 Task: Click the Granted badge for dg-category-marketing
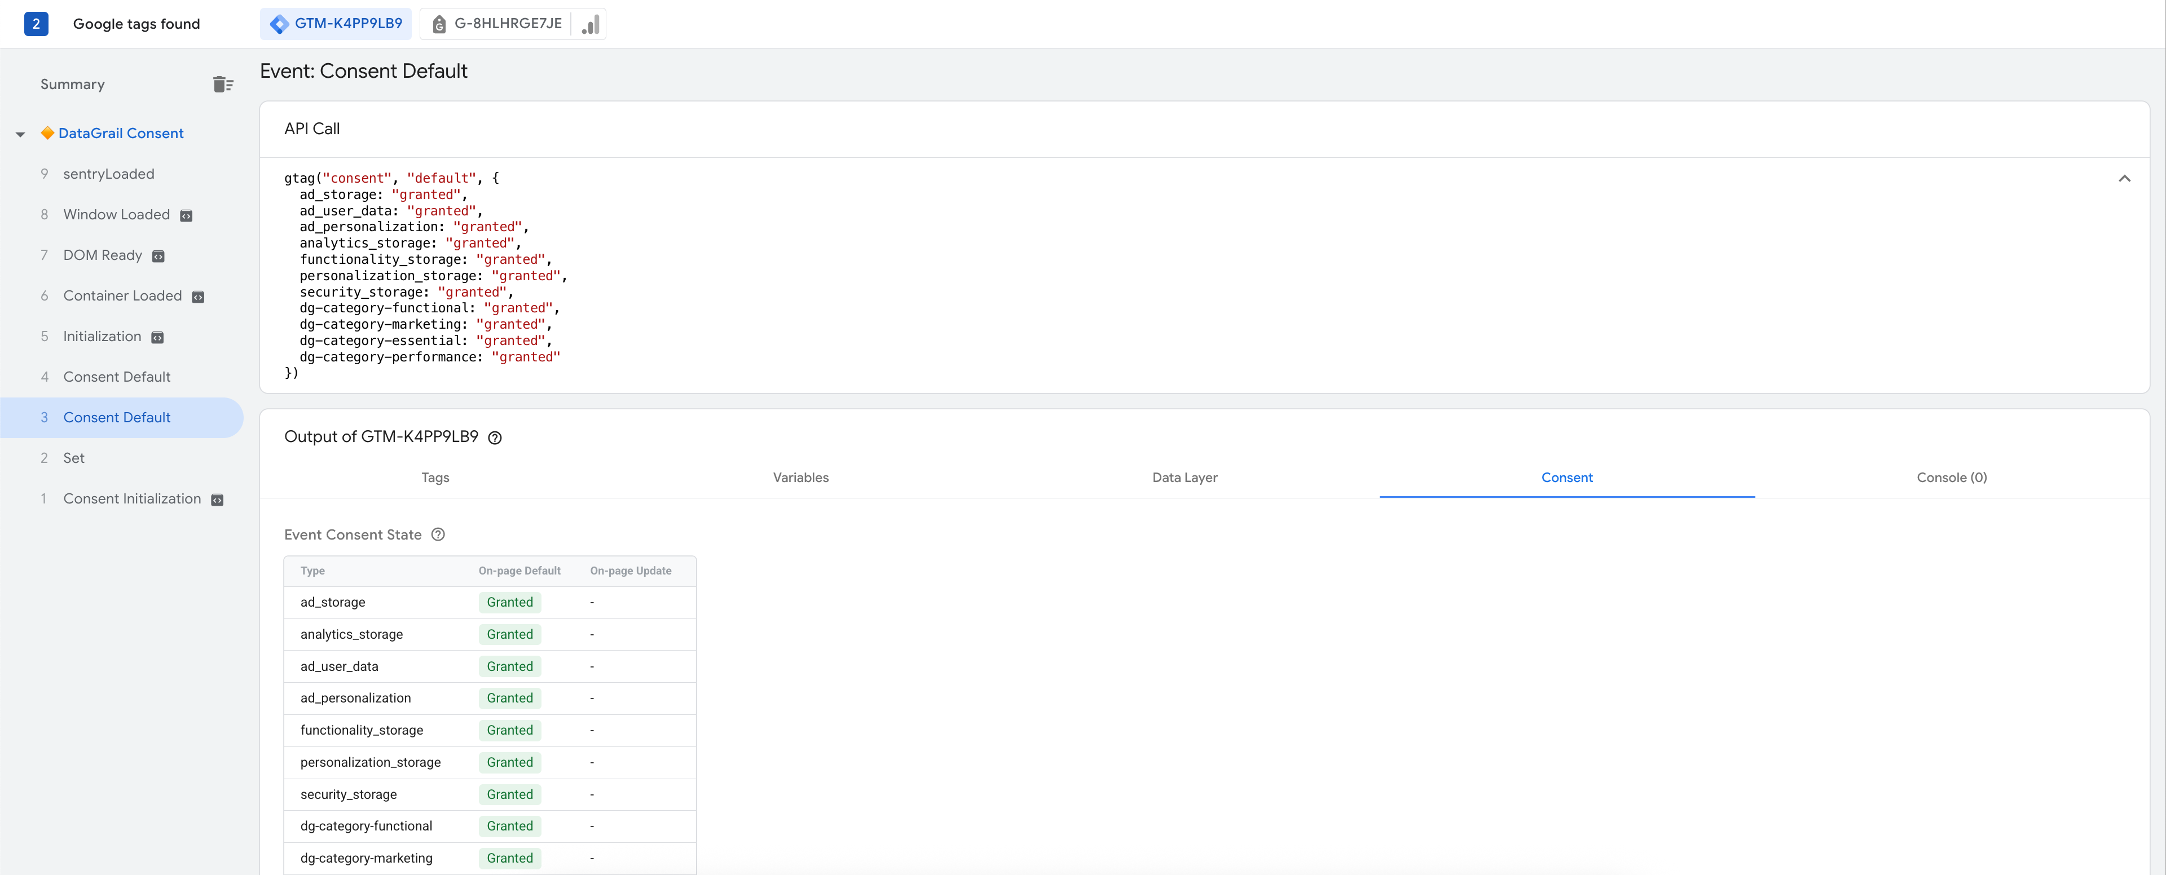(x=509, y=858)
